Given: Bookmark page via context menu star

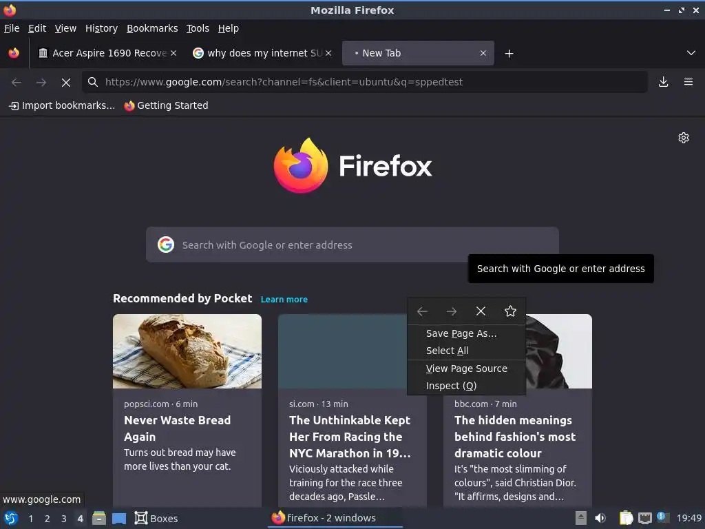Looking at the screenshot, I should [510, 311].
